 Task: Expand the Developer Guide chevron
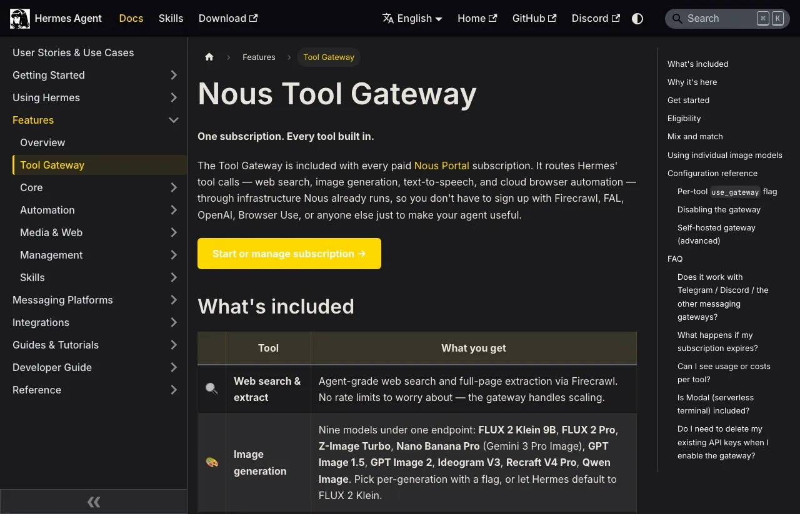click(174, 367)
